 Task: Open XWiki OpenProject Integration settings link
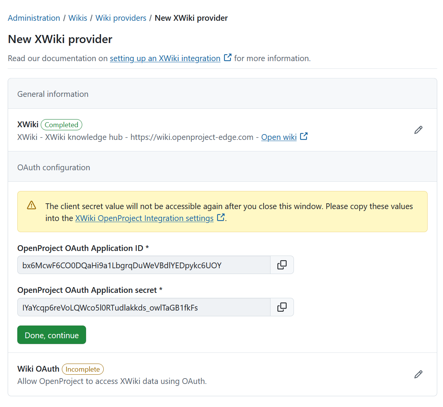(x=144, y=218)
